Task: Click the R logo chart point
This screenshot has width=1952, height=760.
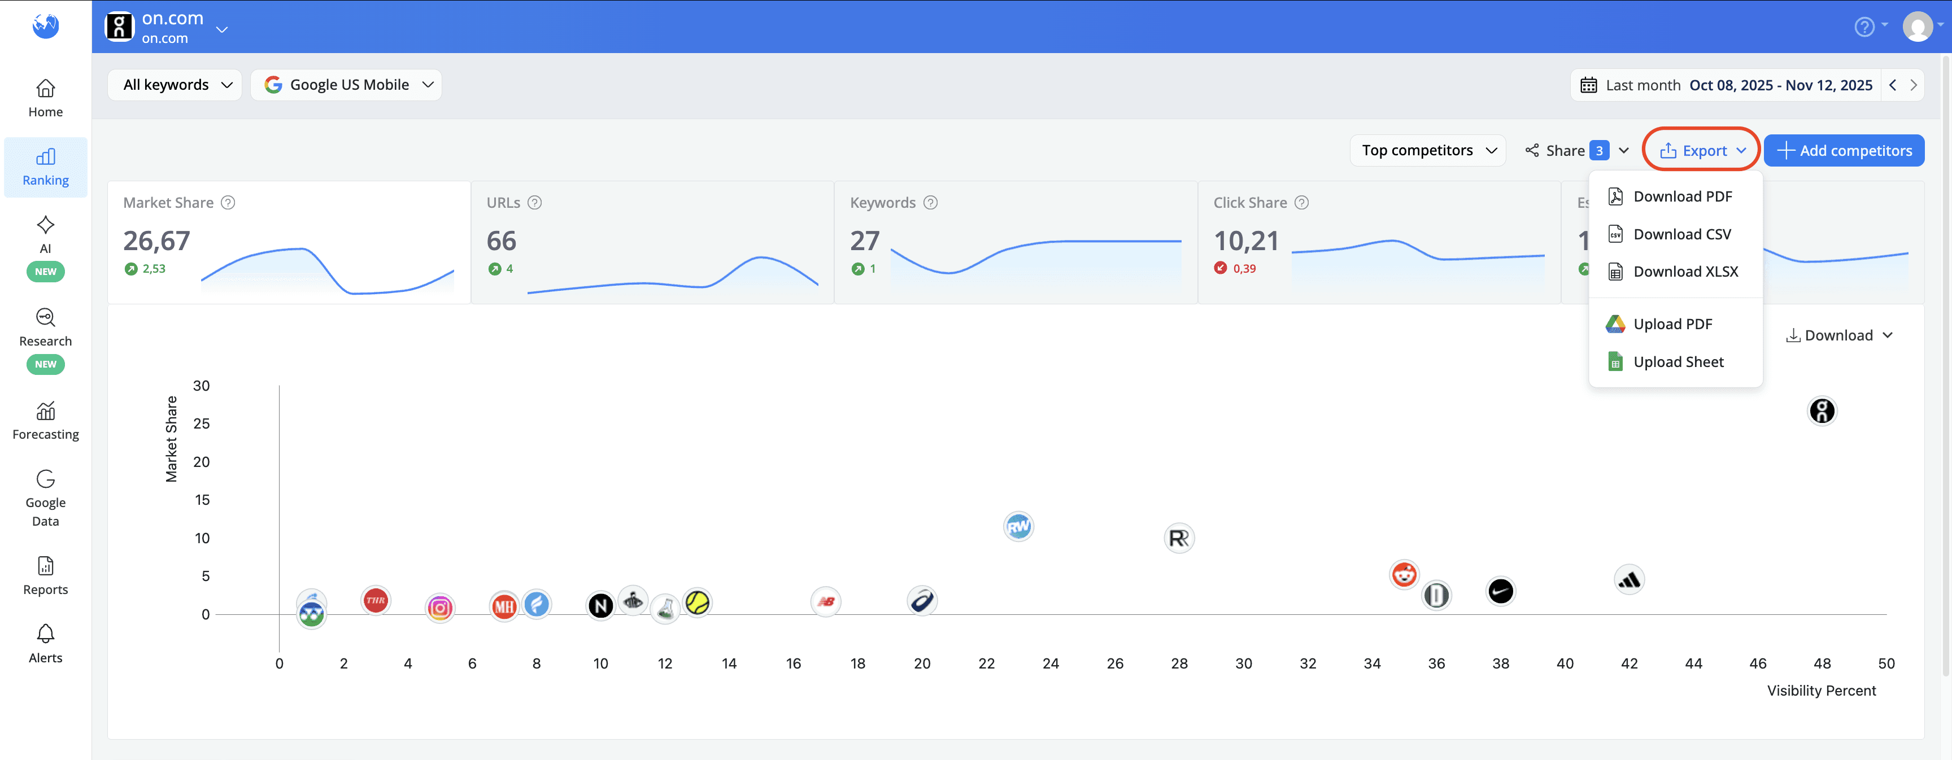Action: pyautogui.click(x=1178, y=538)
